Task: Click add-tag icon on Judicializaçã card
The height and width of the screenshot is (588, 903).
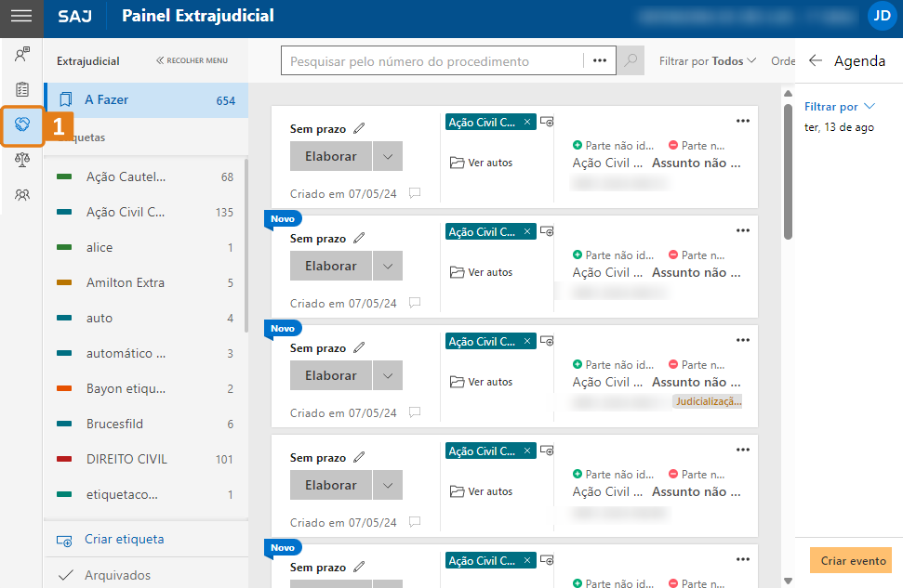Action: [547, 341]
